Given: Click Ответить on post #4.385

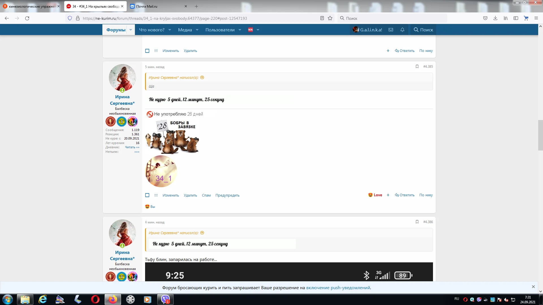Looking at the screenshot, I should click(405, 195).
